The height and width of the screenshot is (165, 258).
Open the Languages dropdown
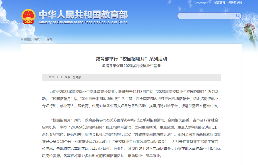point(200,2)
